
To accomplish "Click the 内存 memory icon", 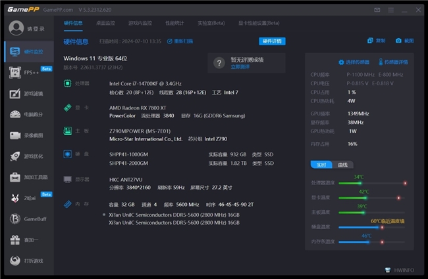I will pos(67,204).
